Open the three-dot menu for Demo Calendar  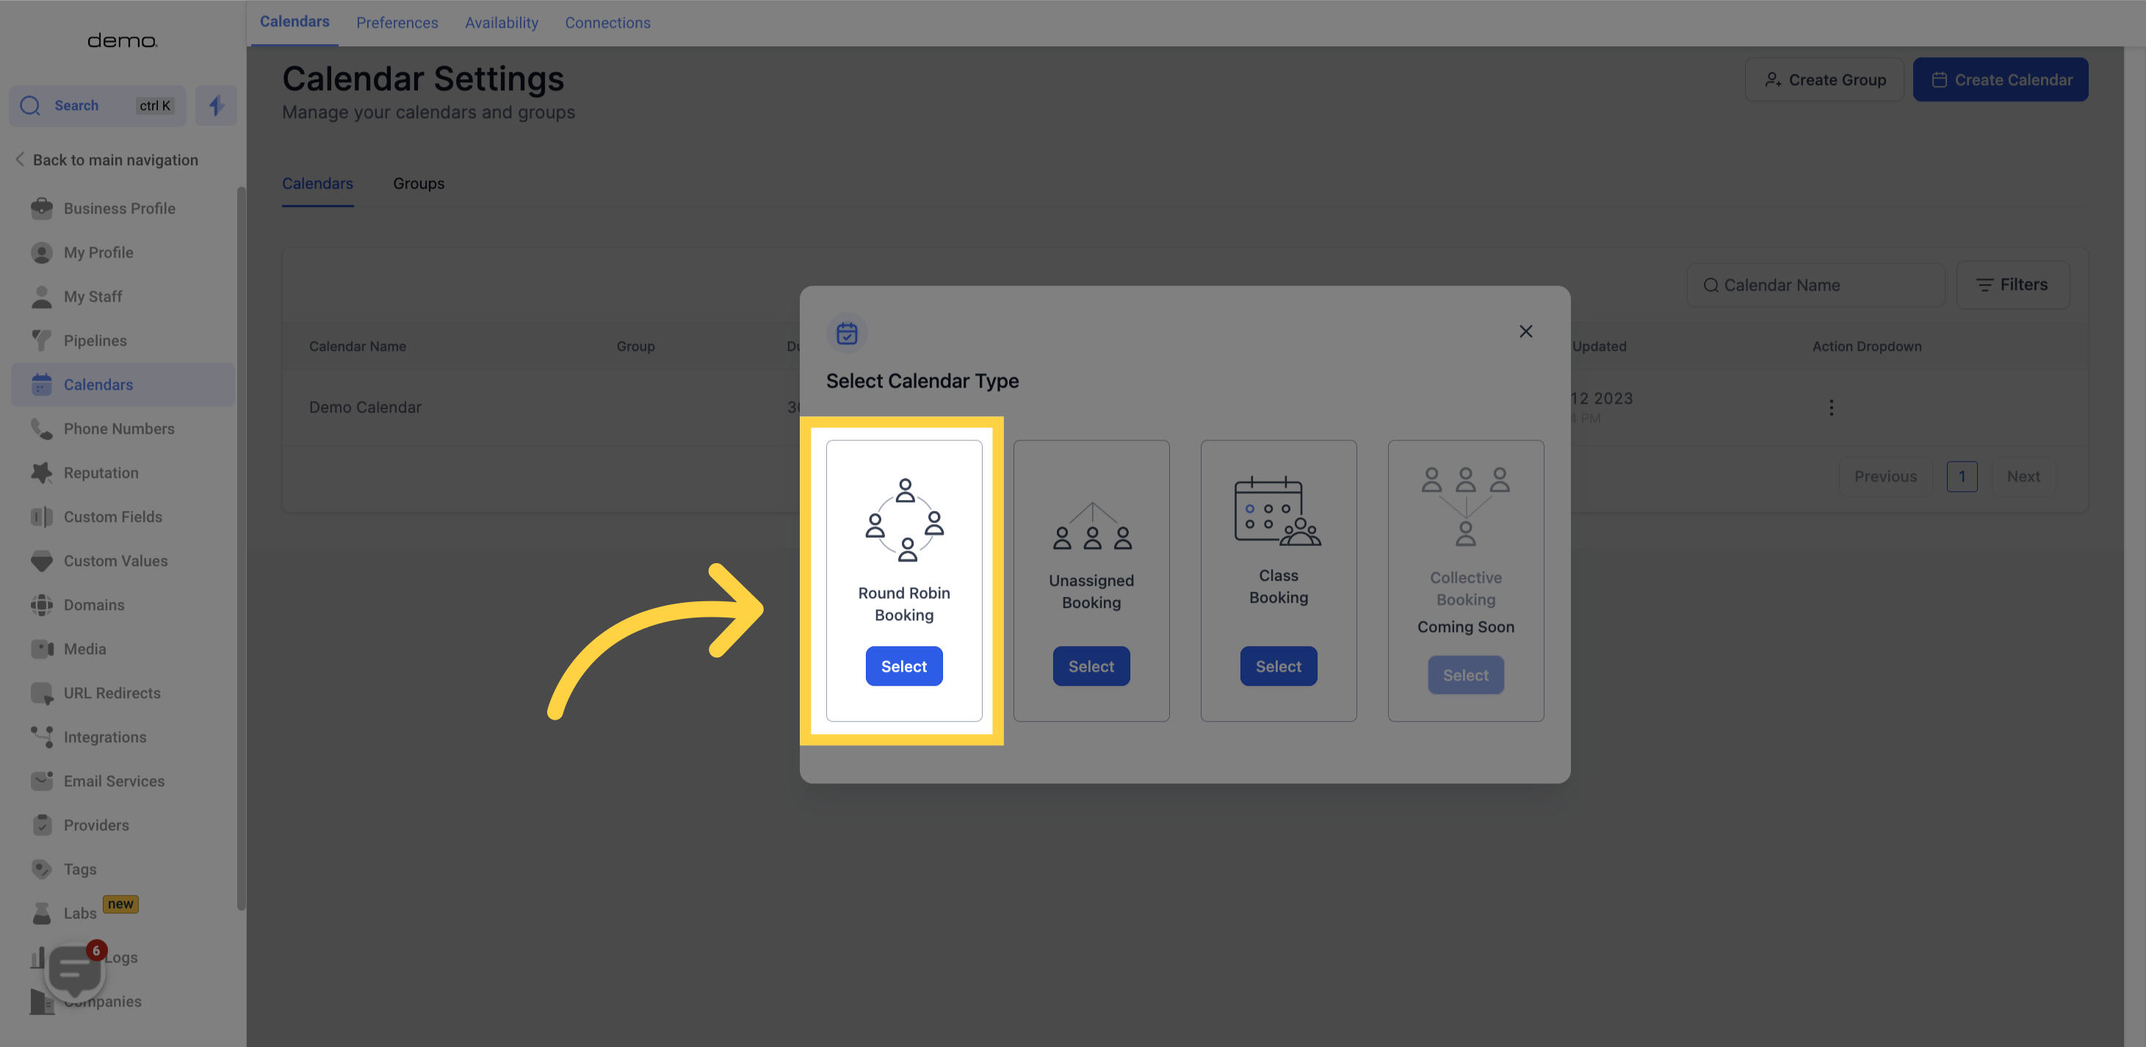[1831, 407]
